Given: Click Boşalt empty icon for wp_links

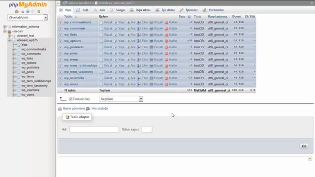Looking at the screenshot, I should (152, 35).
